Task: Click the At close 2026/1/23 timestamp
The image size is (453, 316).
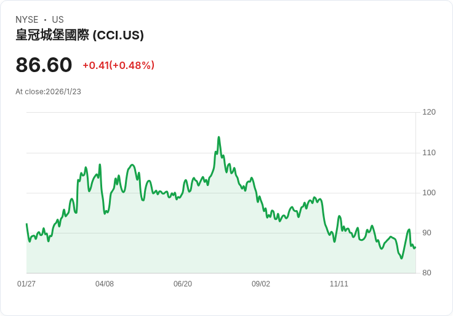Action: coord(48,92)
